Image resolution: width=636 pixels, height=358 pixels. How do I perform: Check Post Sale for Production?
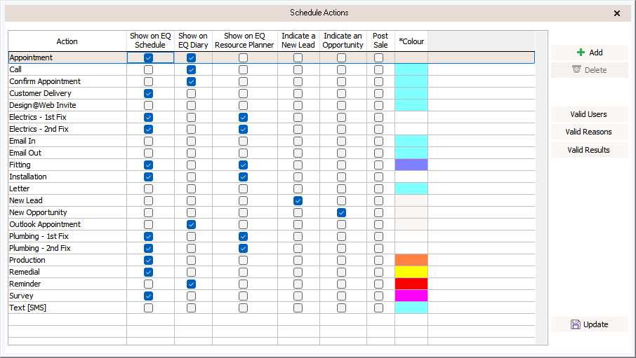pos(379,261)
